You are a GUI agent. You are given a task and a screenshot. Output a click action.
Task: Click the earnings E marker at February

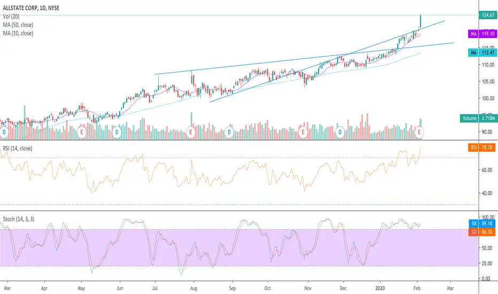tap(419, 132)
